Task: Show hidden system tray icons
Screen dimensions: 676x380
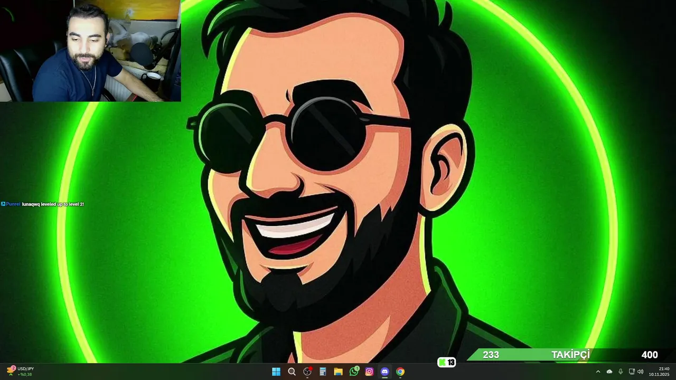Action: pyautogui.click(x=598, y=372)
